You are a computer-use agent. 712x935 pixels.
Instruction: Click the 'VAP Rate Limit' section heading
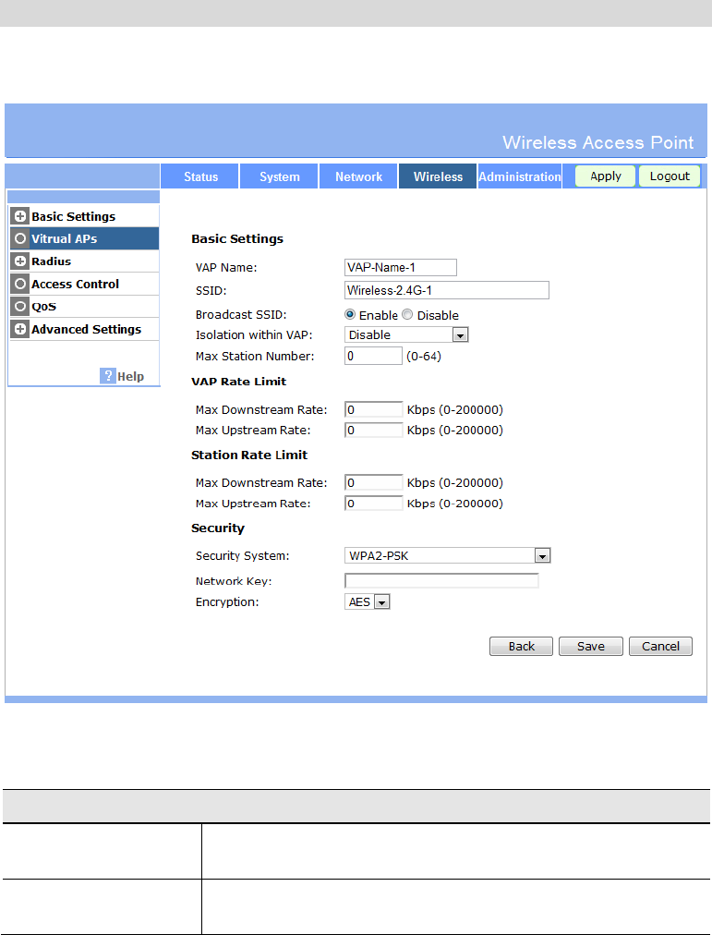(238, 382)
